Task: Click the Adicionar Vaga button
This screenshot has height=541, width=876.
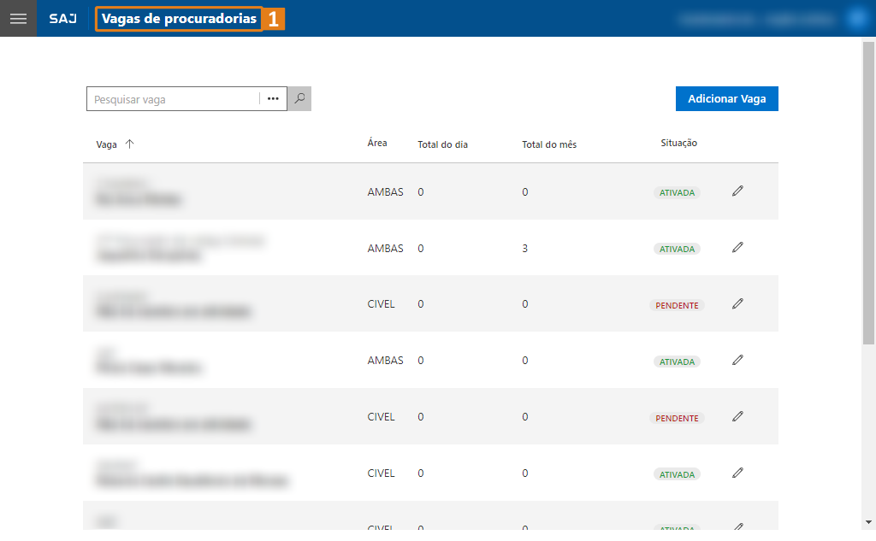Action: [x=726, y=99]
